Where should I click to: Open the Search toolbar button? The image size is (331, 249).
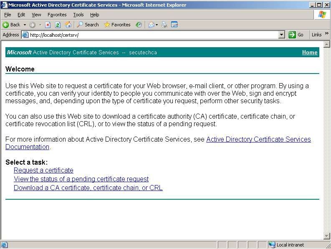coord(88,25)
